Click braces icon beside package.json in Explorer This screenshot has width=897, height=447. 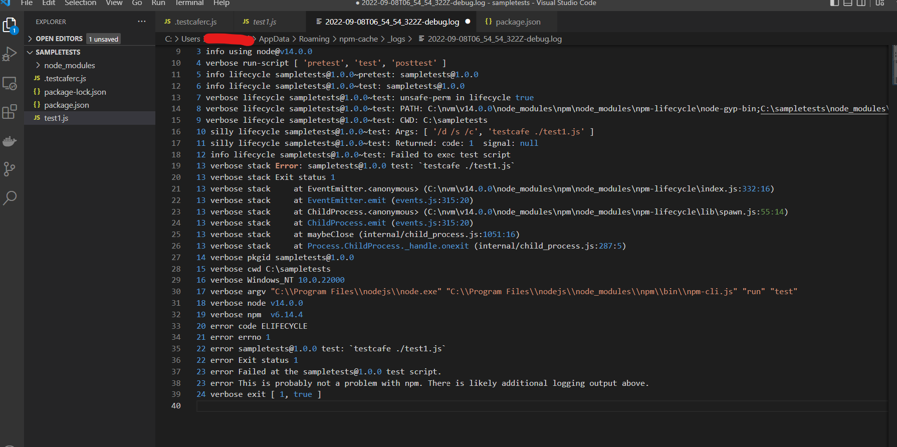coord(37,105)
